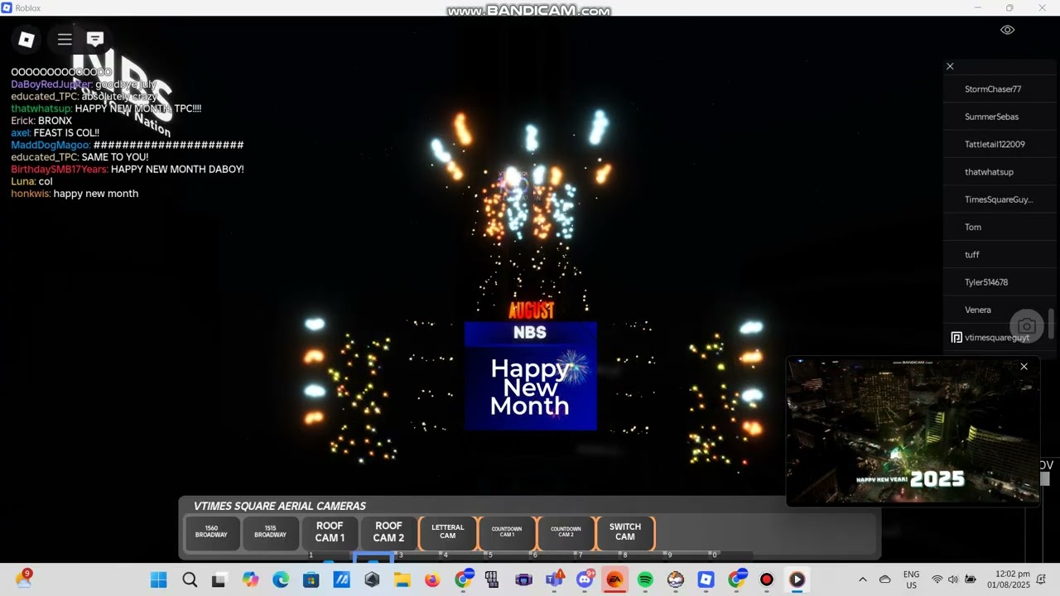The width and height of the screenshot is (1060, 596).
Task: Select player TimesSquareGuy in the list
Action: 999,199
